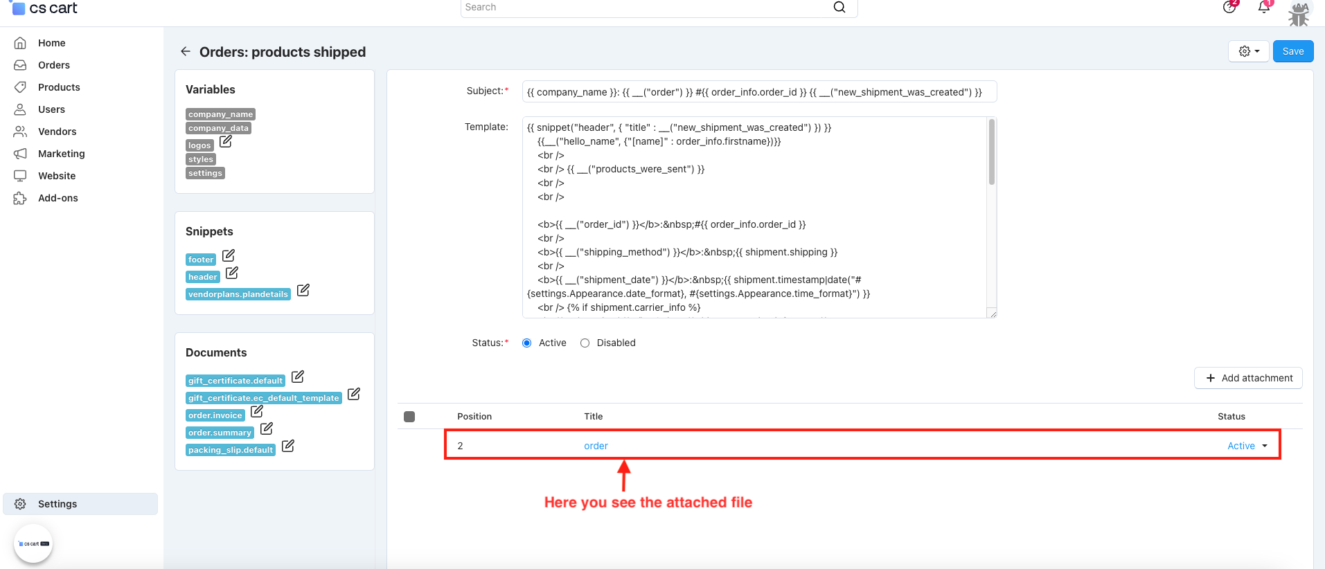The width and height of the screenshot is (1325, 569).
Task: Insert the footer snippet tag
Action: click(201, 260)
